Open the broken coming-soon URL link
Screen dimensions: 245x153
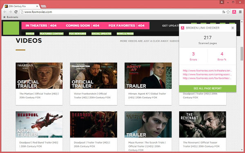(207, 75)
